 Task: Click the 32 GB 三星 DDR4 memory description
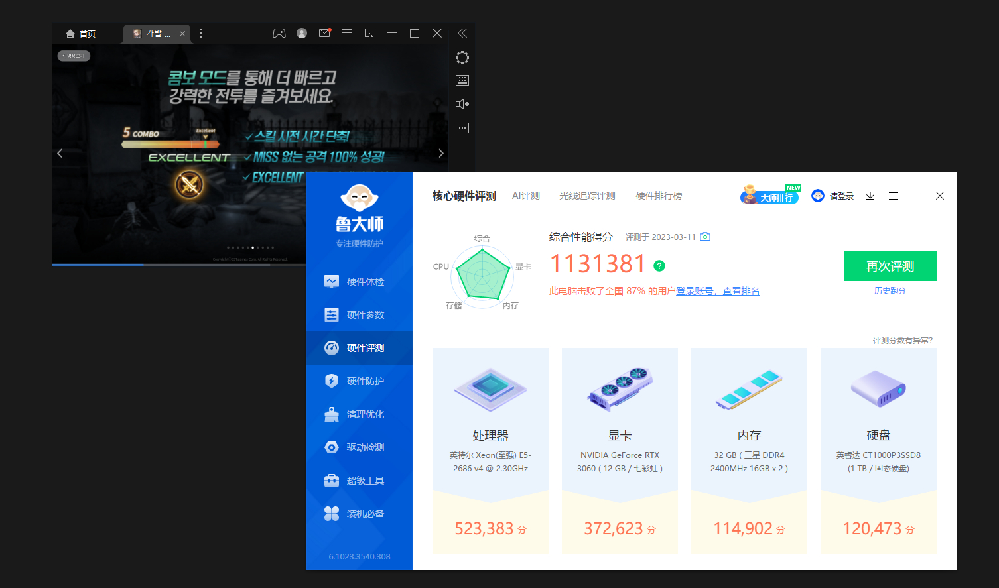(749, 462)
